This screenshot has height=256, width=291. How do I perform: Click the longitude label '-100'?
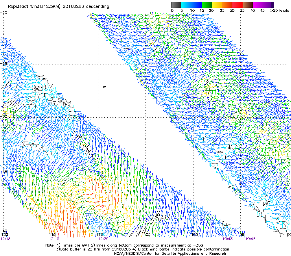coord(193,235)
